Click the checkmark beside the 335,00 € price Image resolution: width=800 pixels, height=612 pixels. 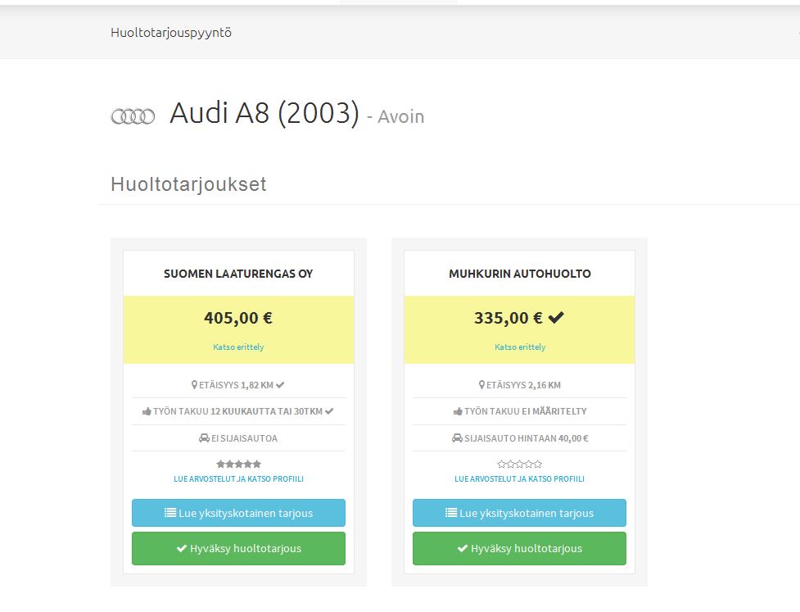click(x=556, y=318)
